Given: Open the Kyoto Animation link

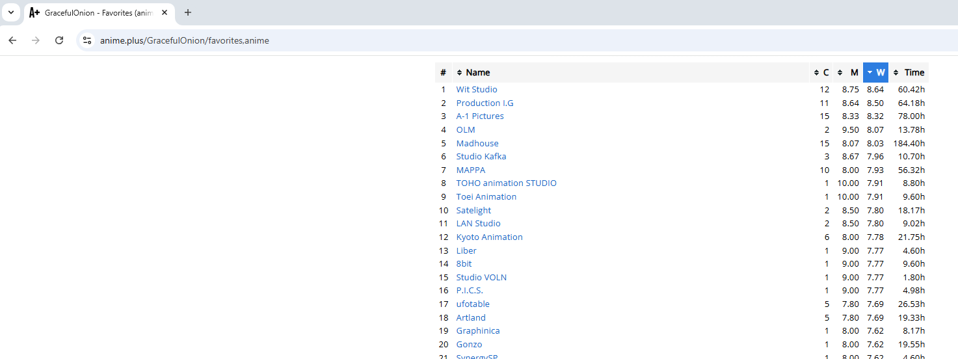Looking at the screenshot, I should click(x=490, y=237).
